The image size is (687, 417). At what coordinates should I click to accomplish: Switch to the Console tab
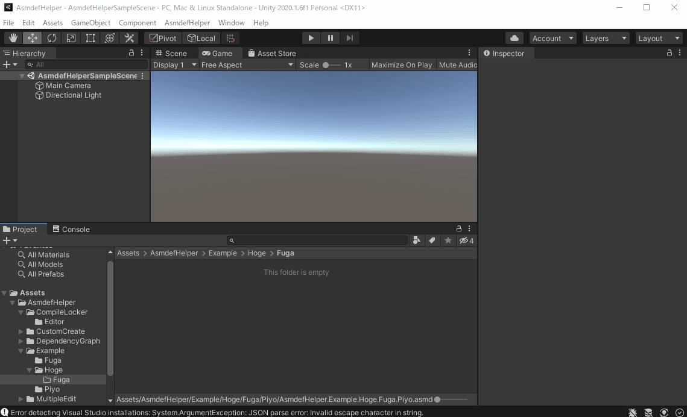point(71,229)
